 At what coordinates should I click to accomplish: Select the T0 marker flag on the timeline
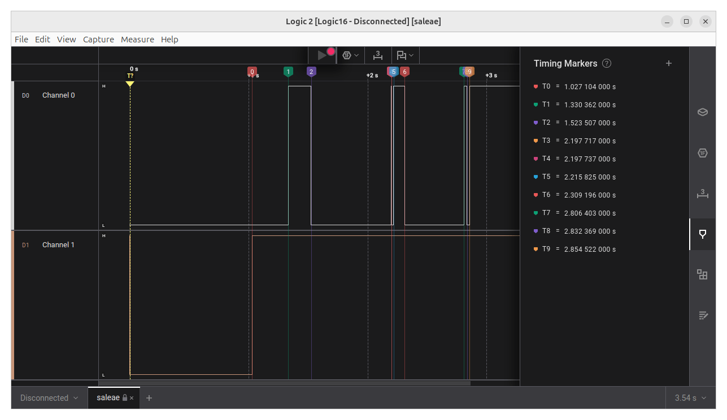pos(252,72)
